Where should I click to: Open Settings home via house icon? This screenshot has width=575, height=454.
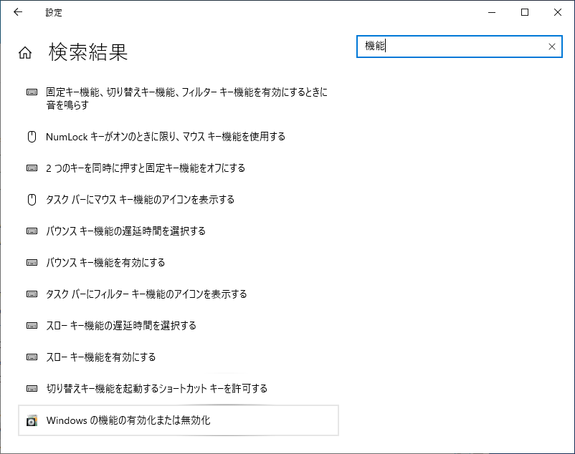point(25,53)
